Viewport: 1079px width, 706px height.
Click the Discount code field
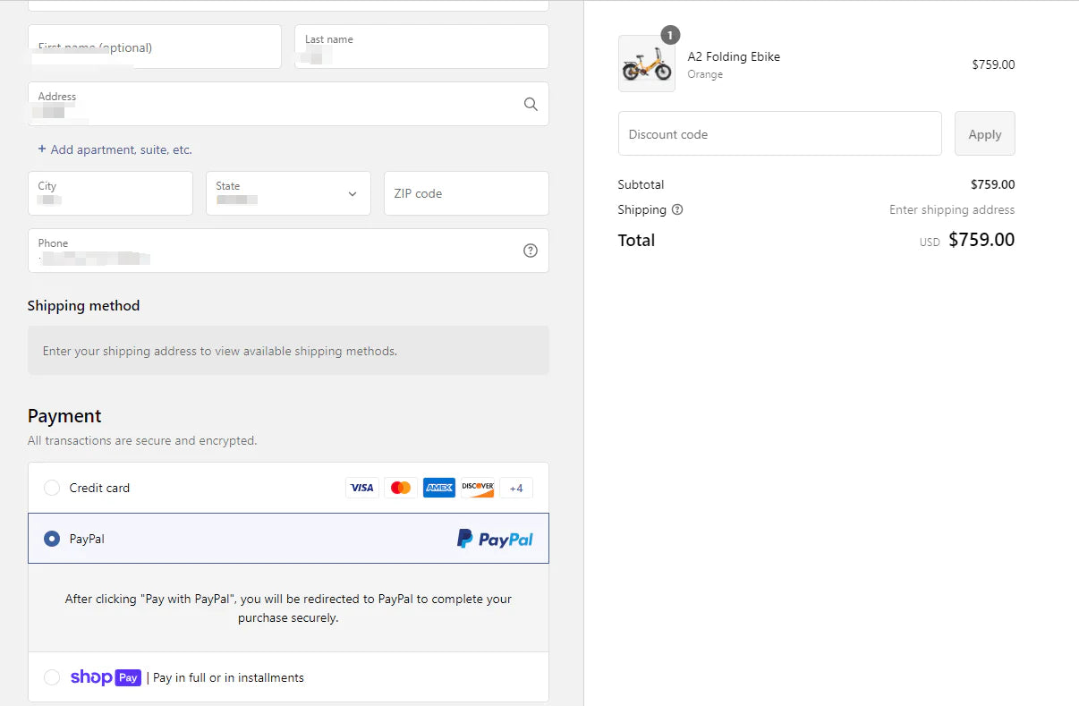(779, 134)
